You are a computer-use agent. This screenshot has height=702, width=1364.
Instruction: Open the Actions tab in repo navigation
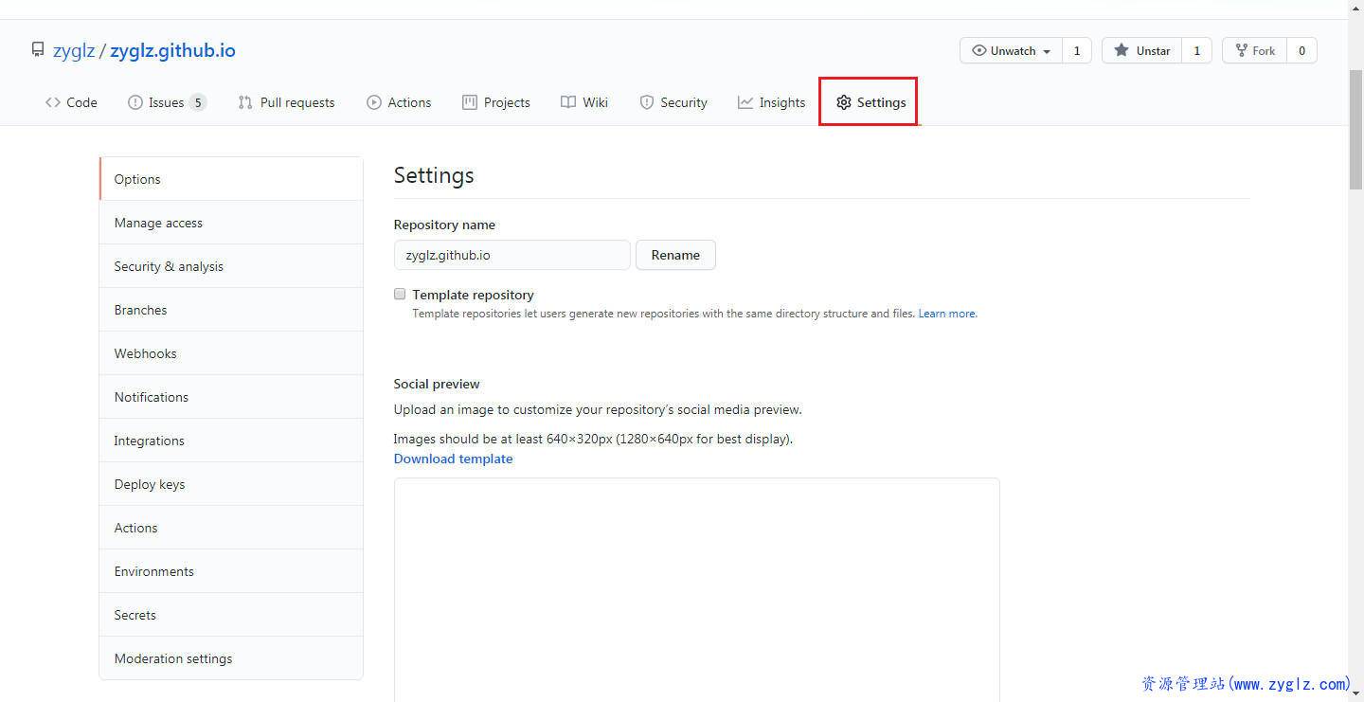399,102
